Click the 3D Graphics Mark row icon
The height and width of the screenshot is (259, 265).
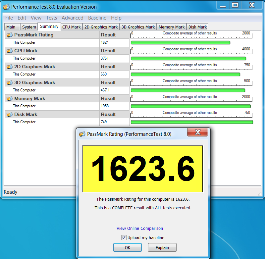coord(10,82)
